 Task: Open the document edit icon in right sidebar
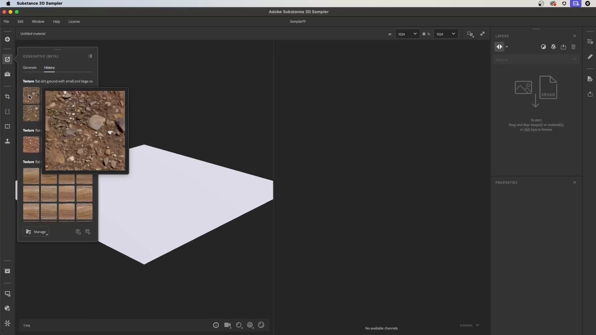[x=590, y=79]
